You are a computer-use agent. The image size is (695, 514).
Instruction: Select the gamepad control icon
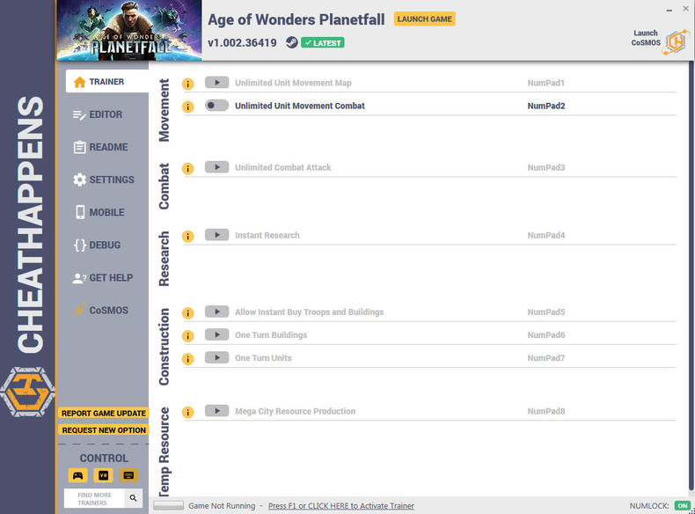[x=78, y=475]
